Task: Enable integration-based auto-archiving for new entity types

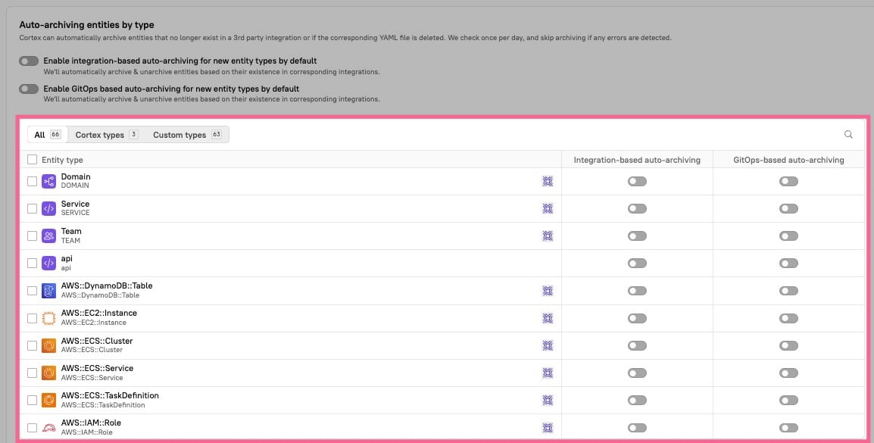Action: 29,61
